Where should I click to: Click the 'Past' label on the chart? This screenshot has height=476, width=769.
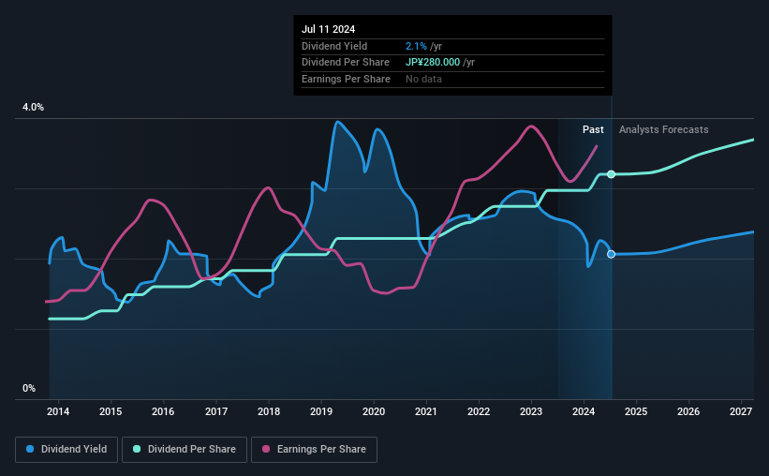(593, 129)
